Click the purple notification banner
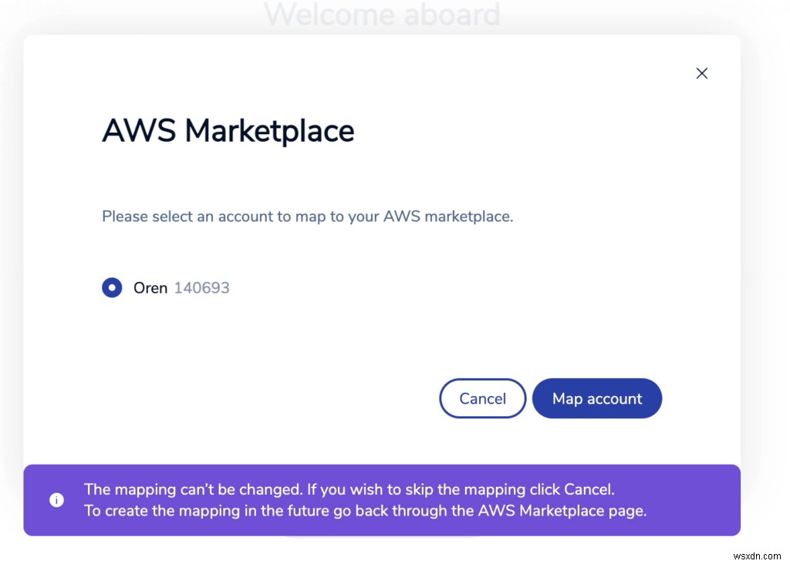Viewport: 790px width, 564px height. 383,500
